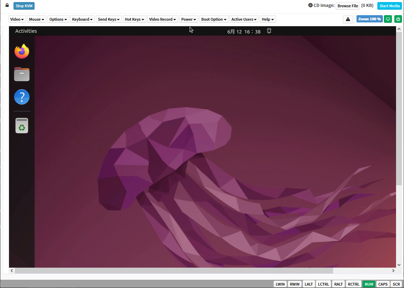This screenshot has height=288, width=404.
Task: Open the Video dropdown menu
Action: pos(17,19)
